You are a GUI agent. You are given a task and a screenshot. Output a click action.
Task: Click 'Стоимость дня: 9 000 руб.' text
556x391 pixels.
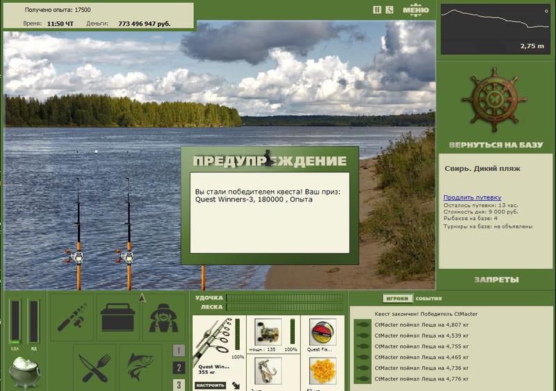[480, 212]
